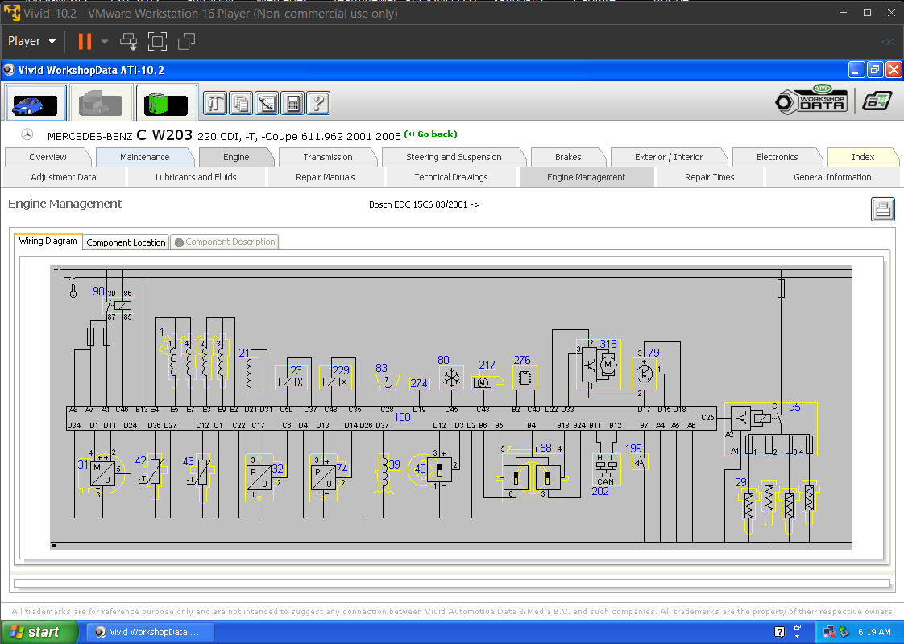Click Vivid WorkshopData taskbar button
904x644 pixels.
click(x=151, y=632)
